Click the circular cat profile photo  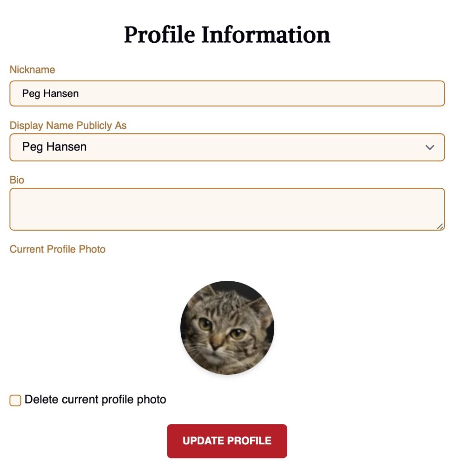coord(227,327)
